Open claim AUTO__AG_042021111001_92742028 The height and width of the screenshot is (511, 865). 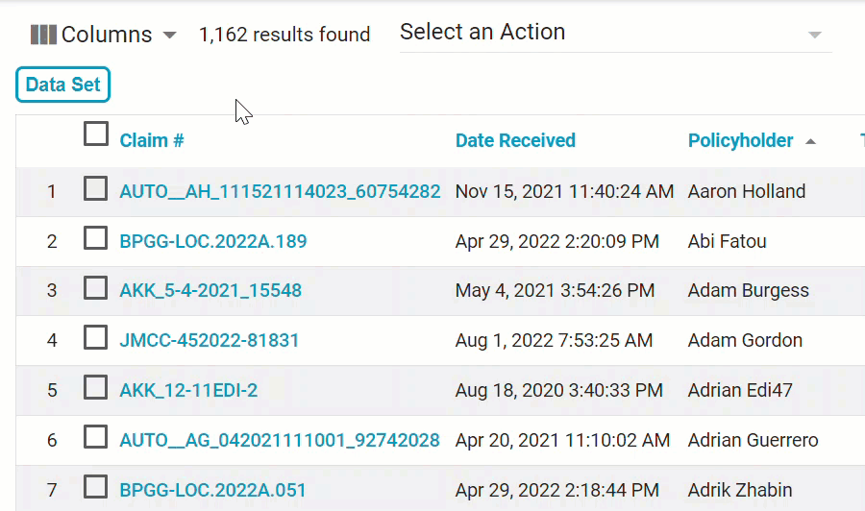point(280,440)
